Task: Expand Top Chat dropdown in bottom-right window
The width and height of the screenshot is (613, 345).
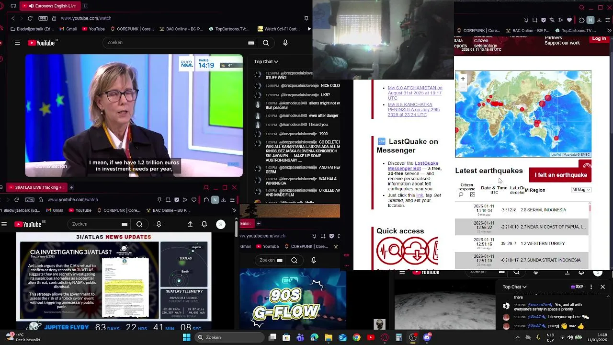Action: 515,287
